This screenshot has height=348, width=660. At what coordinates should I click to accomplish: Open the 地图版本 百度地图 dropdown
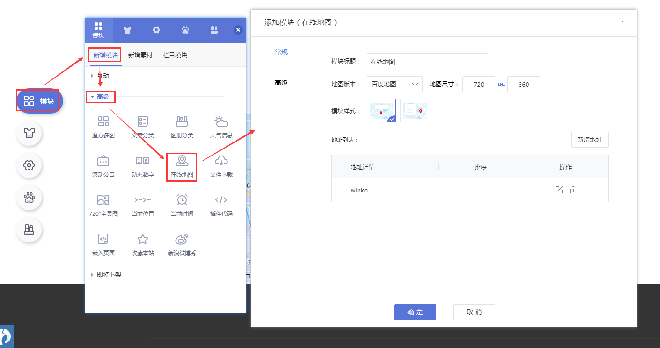tap(395, 85)
